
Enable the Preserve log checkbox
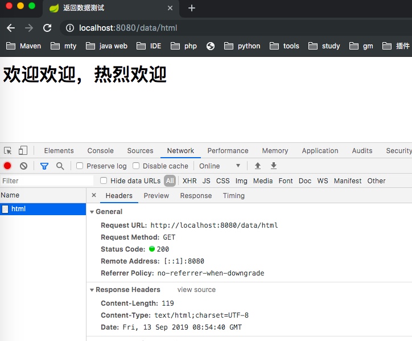80,166
